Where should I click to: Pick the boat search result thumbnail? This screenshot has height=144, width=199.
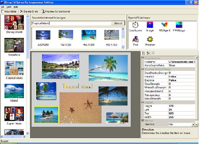(89, 35)
